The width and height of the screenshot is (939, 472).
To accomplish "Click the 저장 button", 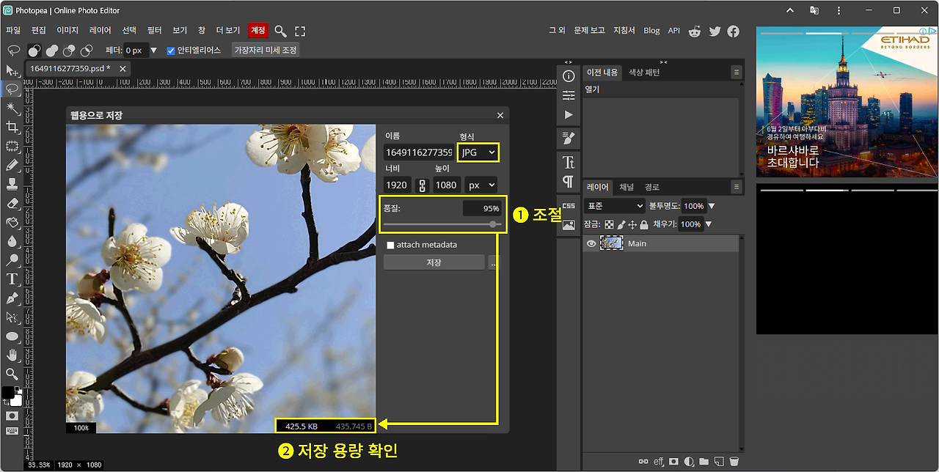I will pos(434,262).
